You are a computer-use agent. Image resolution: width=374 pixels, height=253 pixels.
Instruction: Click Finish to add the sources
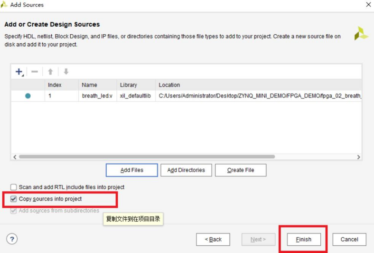pyautogui.click(x=303, y=239)
